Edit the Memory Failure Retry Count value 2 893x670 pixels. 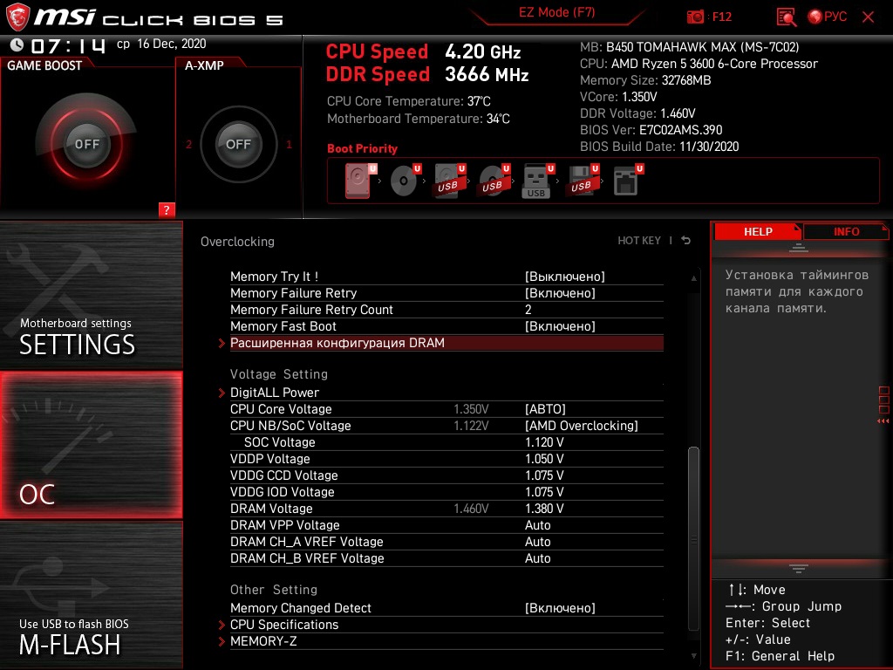click(528, 310)
